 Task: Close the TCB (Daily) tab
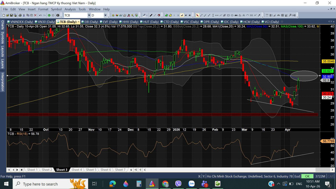(78, 22)
